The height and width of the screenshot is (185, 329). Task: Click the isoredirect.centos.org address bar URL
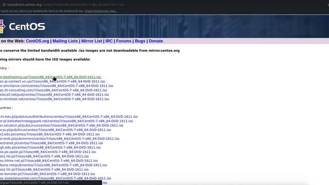pos(65,5)
